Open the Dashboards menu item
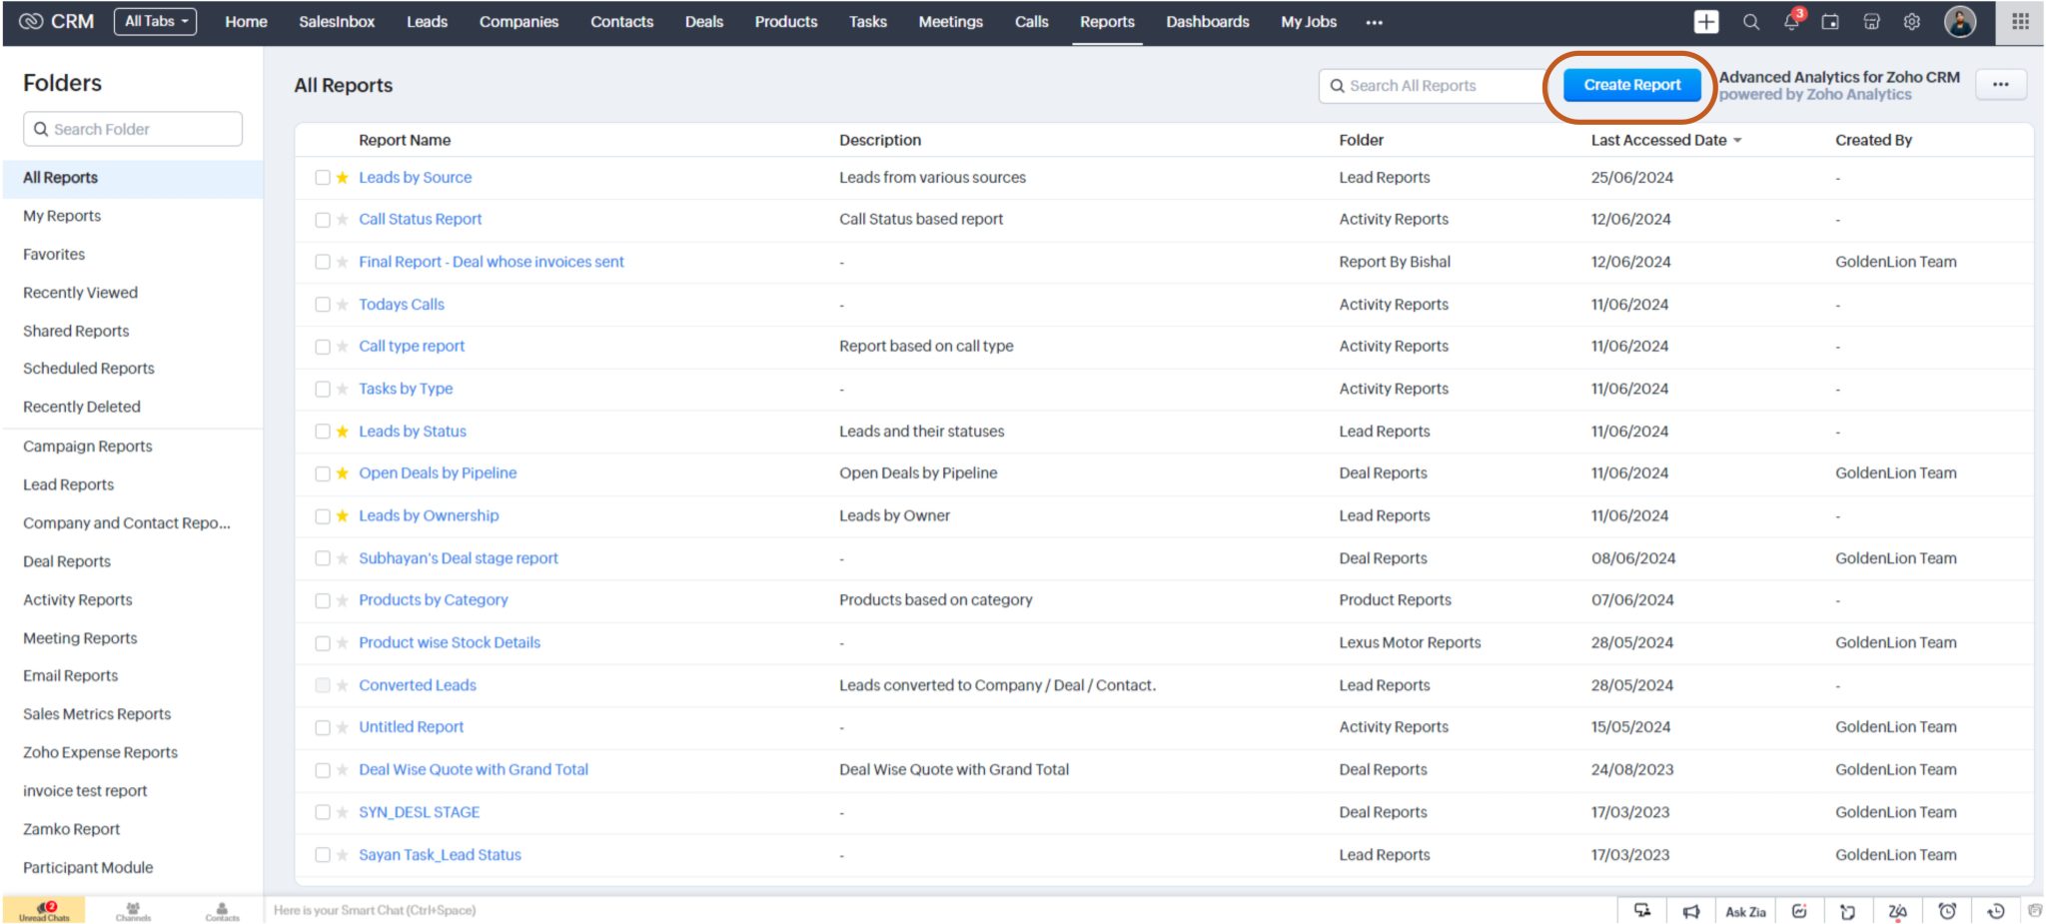The image size is (2046, 924). pos(1207,21)
